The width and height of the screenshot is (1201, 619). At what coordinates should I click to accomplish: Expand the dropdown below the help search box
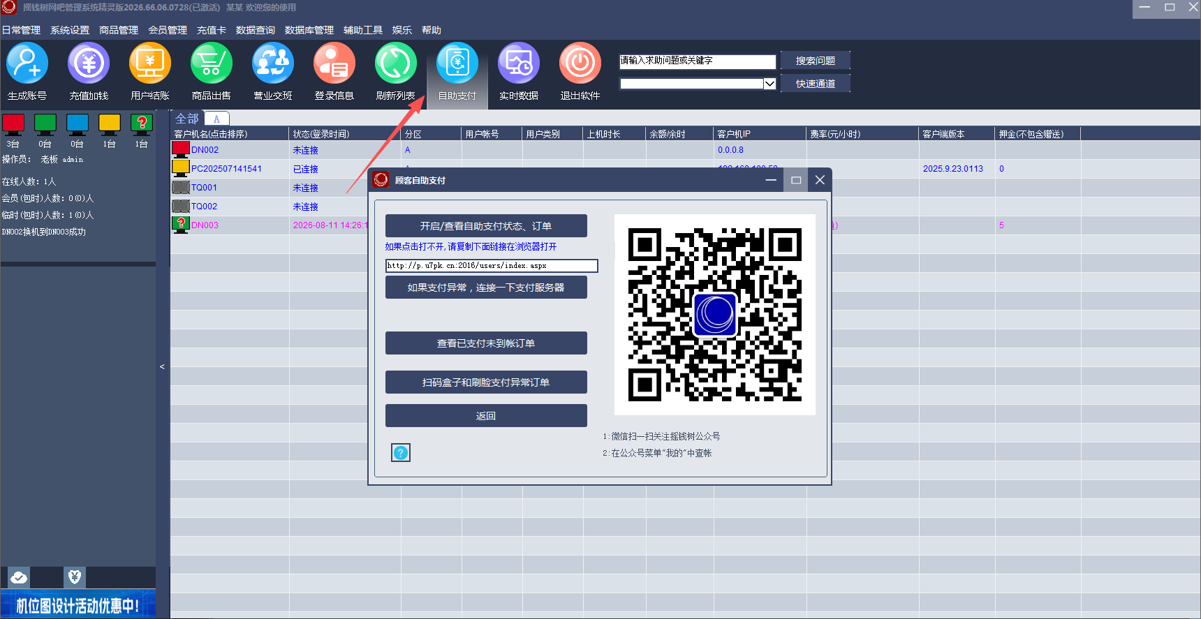pyautogui.click(x=769, y=84)
